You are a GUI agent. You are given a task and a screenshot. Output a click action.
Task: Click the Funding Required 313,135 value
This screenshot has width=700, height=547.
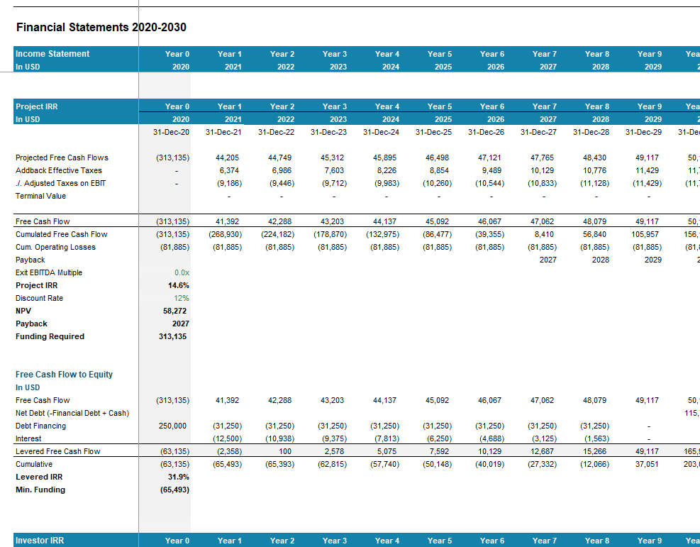[x=173, y=336]
